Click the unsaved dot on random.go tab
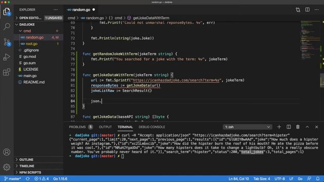Viewport: 324px width, 182px height. tap(94, 10)
